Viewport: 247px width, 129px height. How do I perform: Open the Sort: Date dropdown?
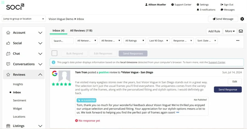coord(207,41)
